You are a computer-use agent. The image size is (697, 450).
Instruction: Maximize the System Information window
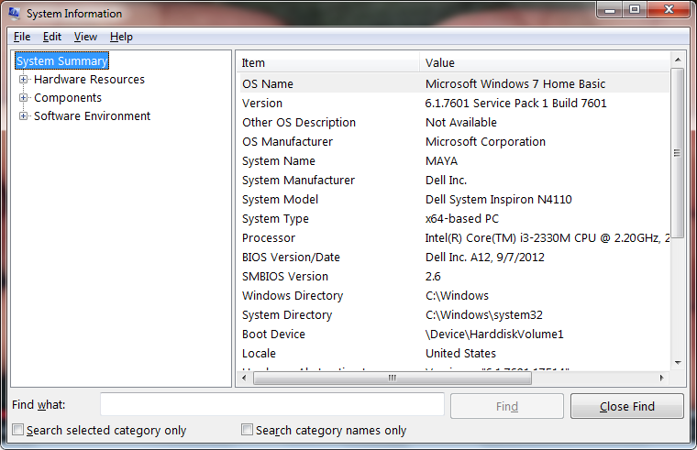coord(635,10)
